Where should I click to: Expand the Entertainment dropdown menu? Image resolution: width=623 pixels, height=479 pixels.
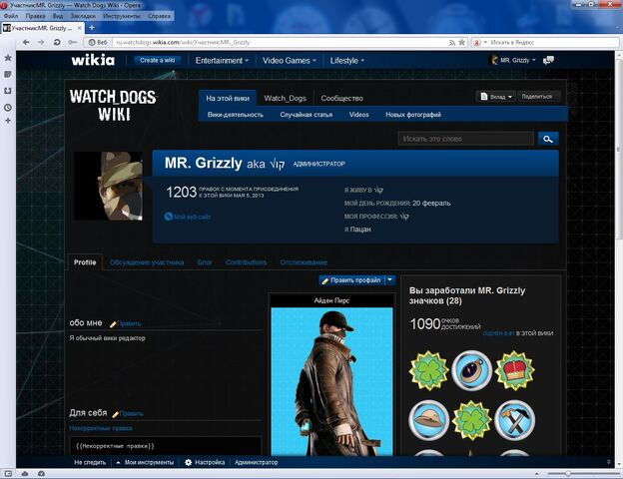click(x=222, y=61)
